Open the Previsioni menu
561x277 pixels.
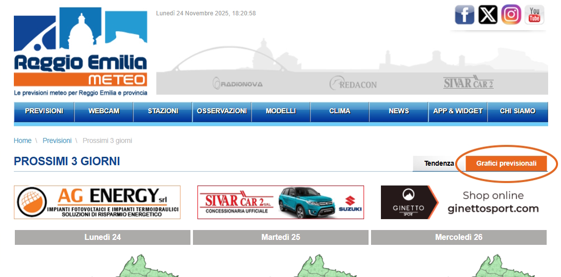pyautogui.click(x=44, y=111)
